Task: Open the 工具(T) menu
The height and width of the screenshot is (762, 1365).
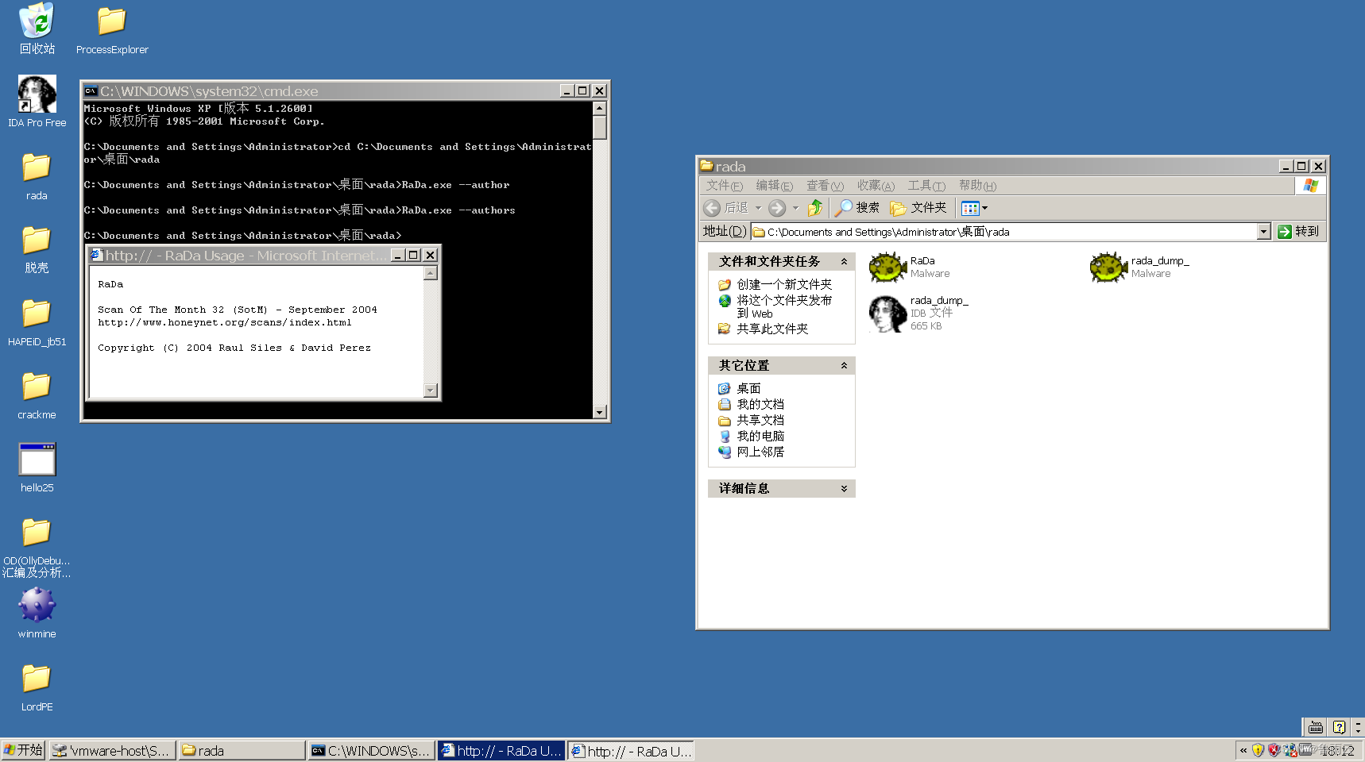Action: point(926,186)
